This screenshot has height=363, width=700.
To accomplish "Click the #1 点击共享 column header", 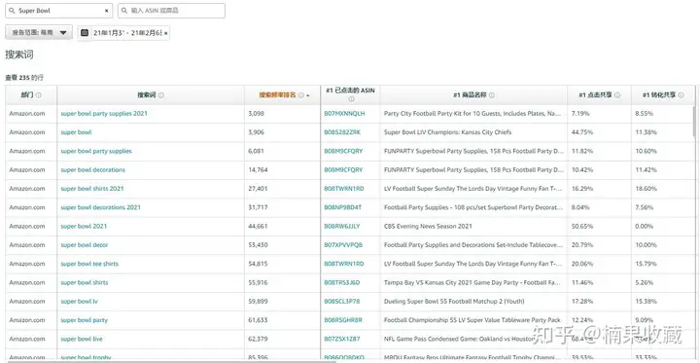I will [x=596, y=95].
